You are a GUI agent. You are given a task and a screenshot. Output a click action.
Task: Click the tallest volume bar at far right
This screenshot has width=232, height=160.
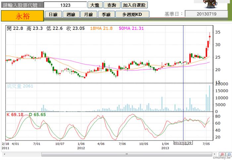click(210, 98)
